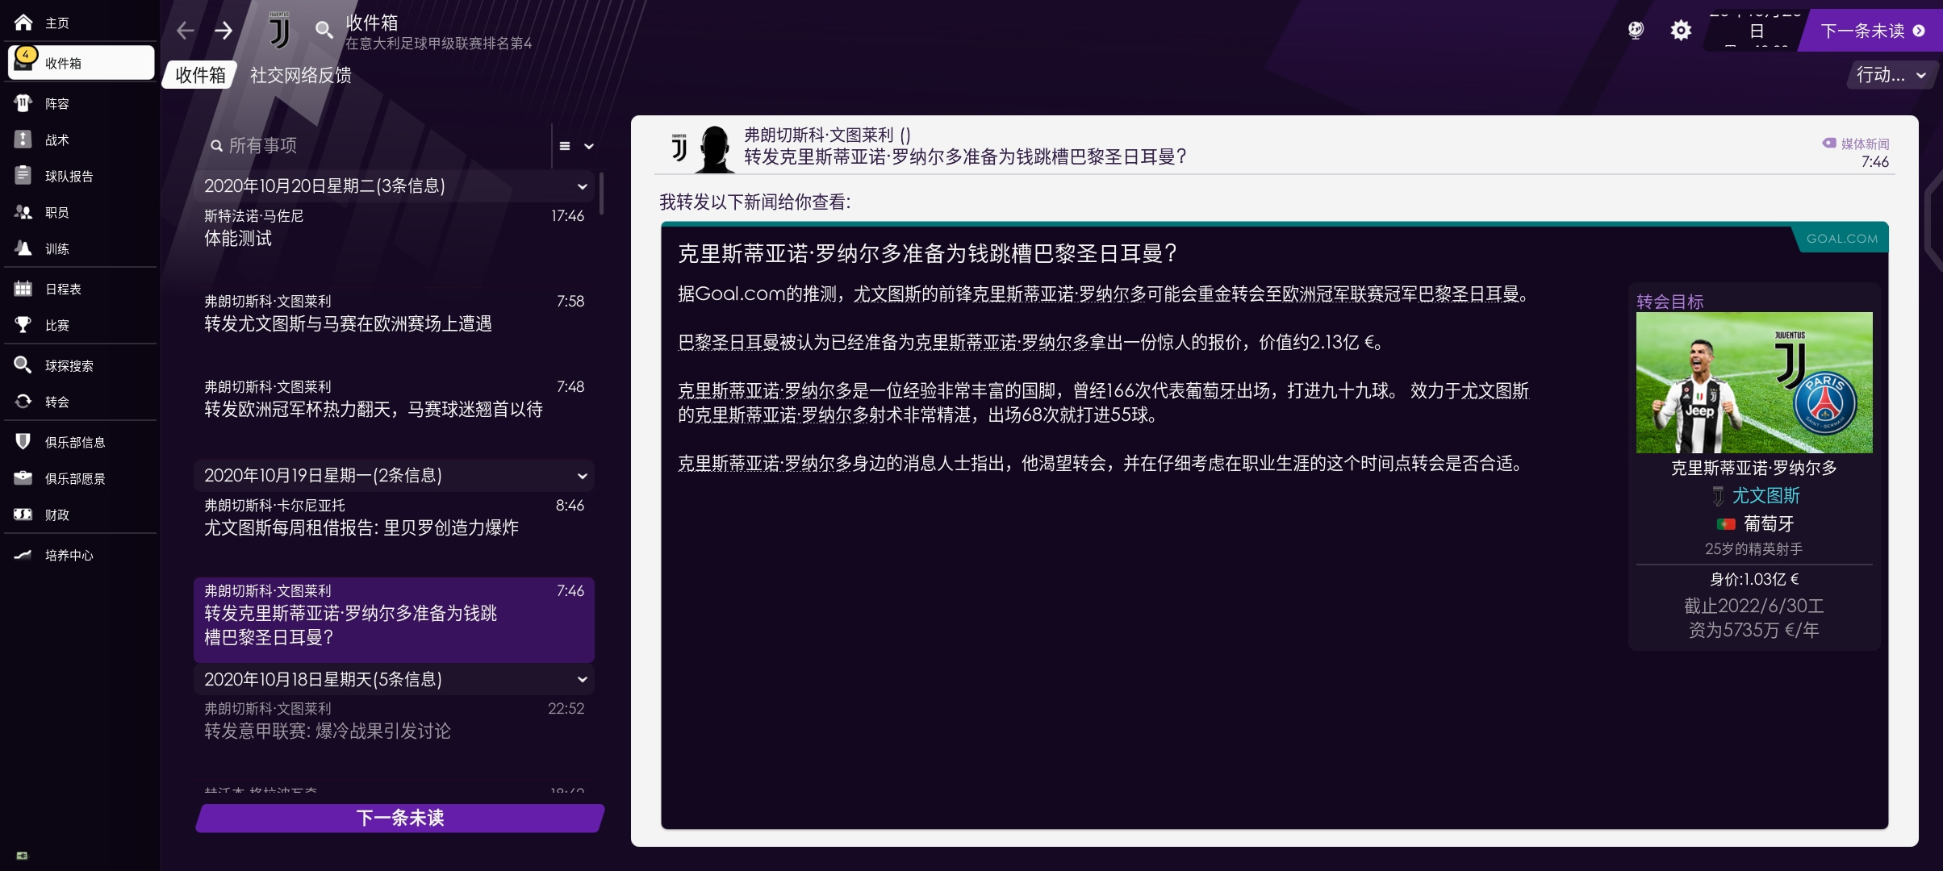Collapse the 2020年10月18日星期天 message group
Screen dimensions: 1943x871
(582, 680)
